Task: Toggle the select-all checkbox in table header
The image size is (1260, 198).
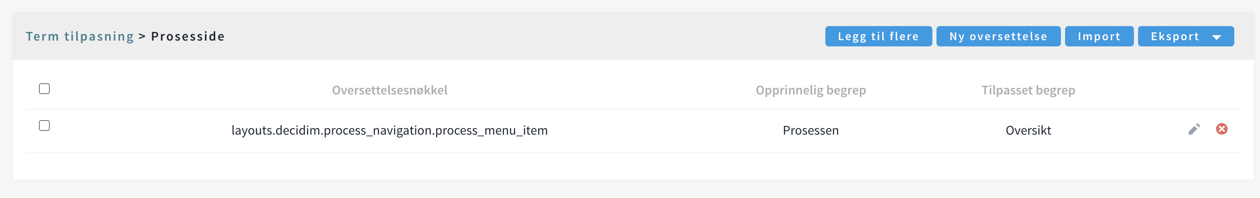Action: tap(44, 89)
